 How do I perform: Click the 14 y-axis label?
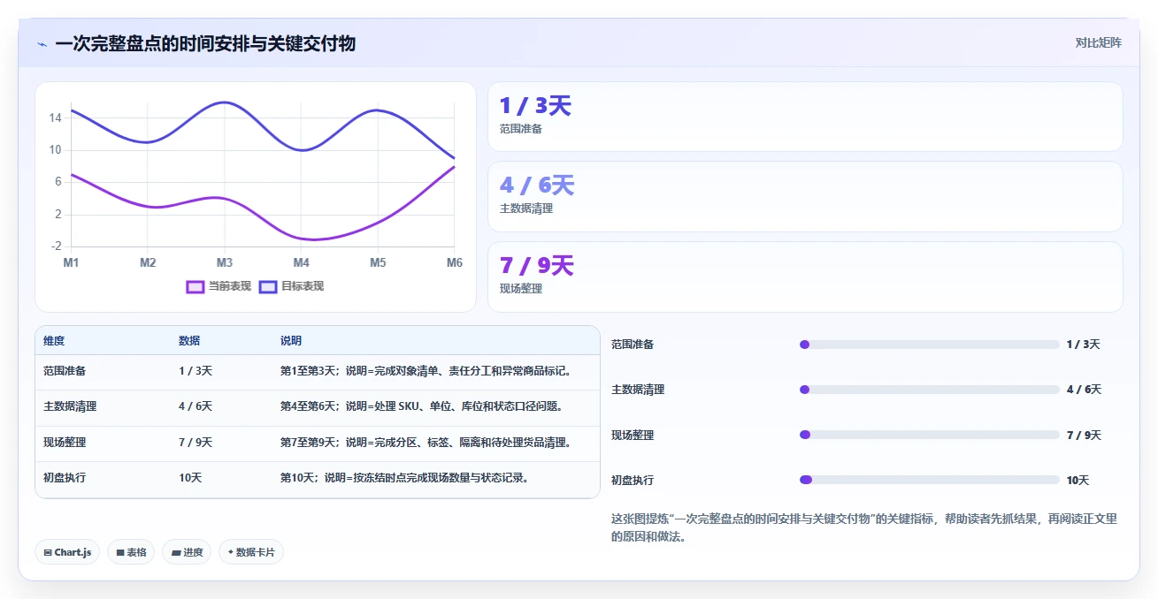pyautogui.click(x=55, y=118)
